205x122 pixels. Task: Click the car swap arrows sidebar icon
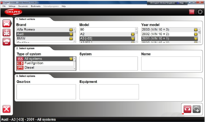[x=7, y=42]
